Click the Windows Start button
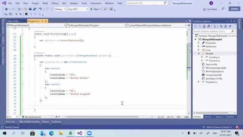 pos(4,133)
